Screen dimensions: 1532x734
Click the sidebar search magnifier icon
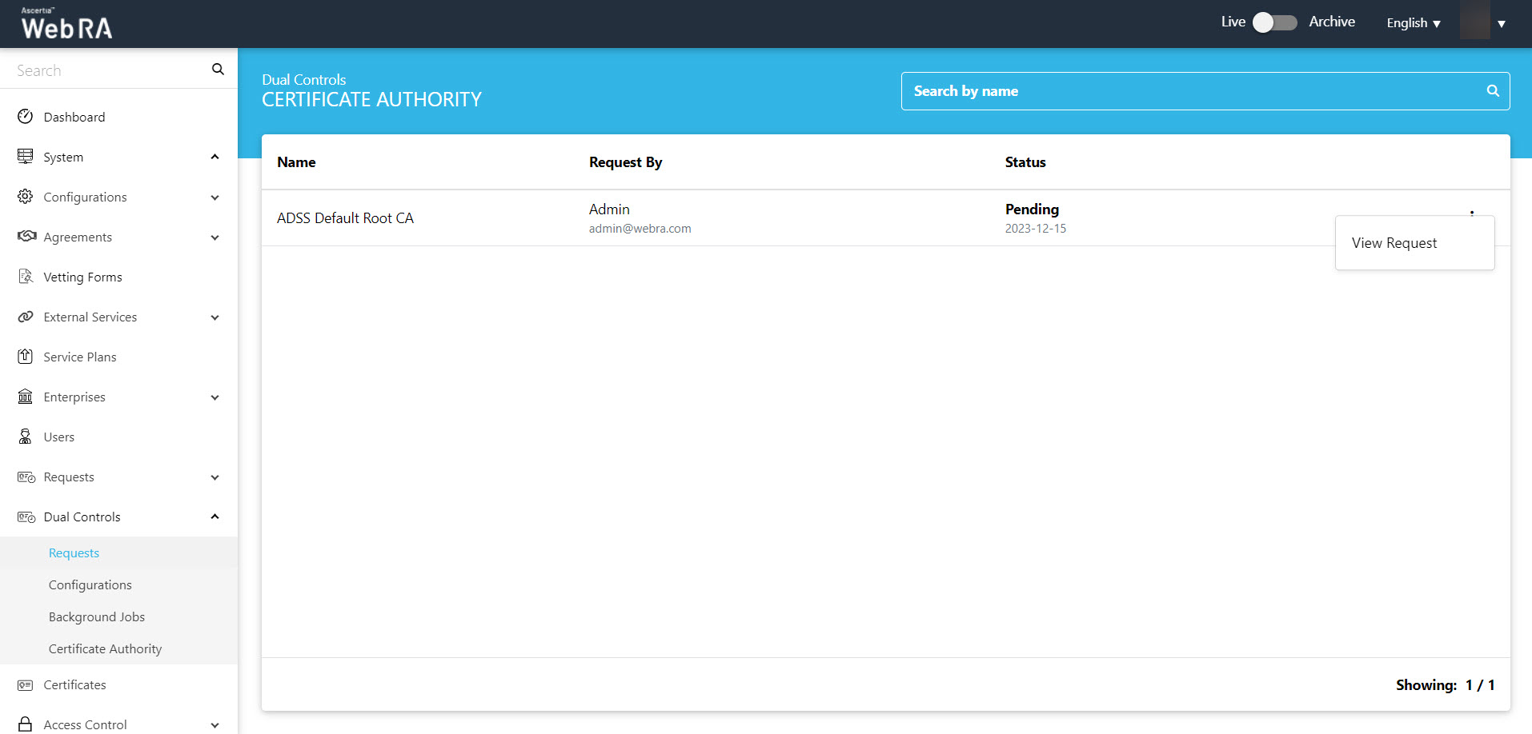pos(218,70)
